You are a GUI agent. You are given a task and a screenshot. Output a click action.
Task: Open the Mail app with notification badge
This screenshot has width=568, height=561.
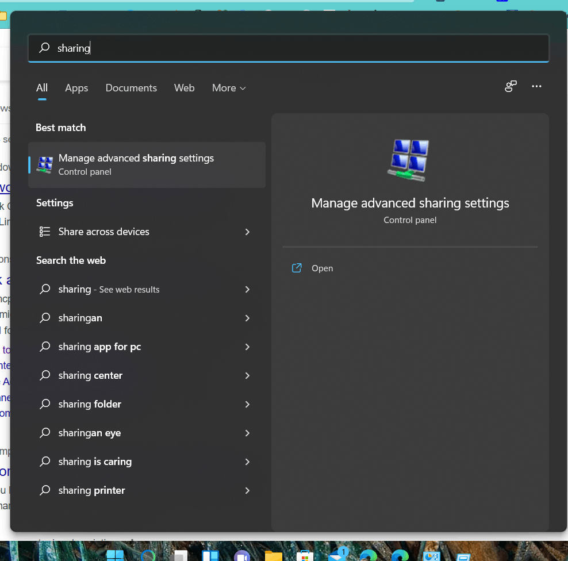337,555
